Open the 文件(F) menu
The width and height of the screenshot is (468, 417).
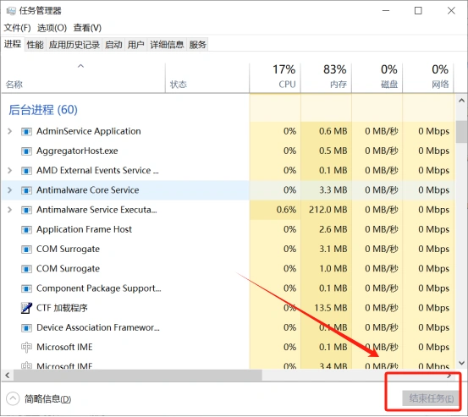click(17, 28)
